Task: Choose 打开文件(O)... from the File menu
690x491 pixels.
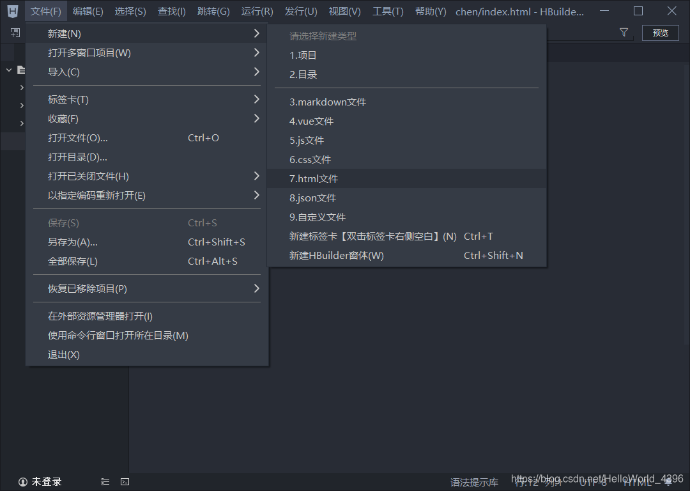Action: pos(147,138)
